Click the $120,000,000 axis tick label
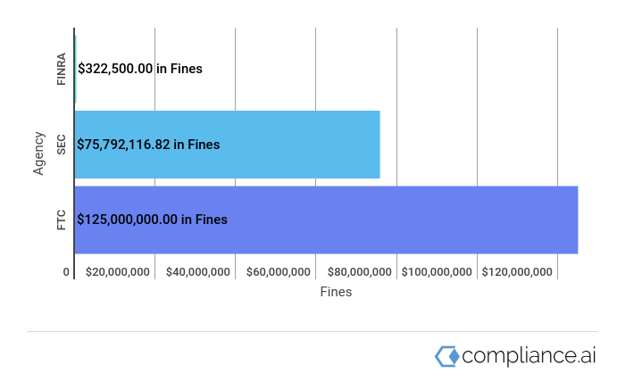The image size is (625, 382). coord(517,272)
